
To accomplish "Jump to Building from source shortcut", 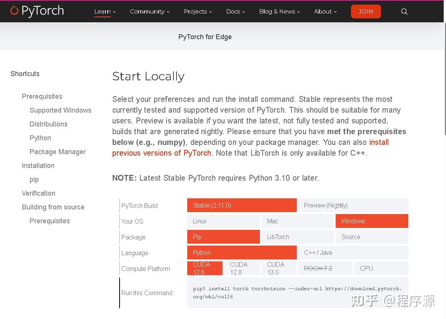I will point(53,207).
